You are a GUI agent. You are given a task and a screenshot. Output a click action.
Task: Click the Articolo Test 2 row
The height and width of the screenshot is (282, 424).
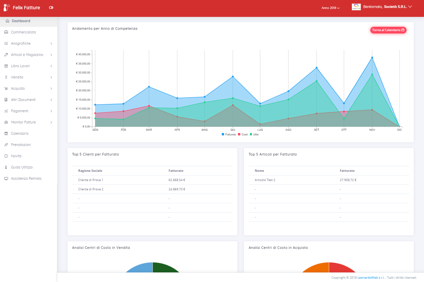(329, 180)
